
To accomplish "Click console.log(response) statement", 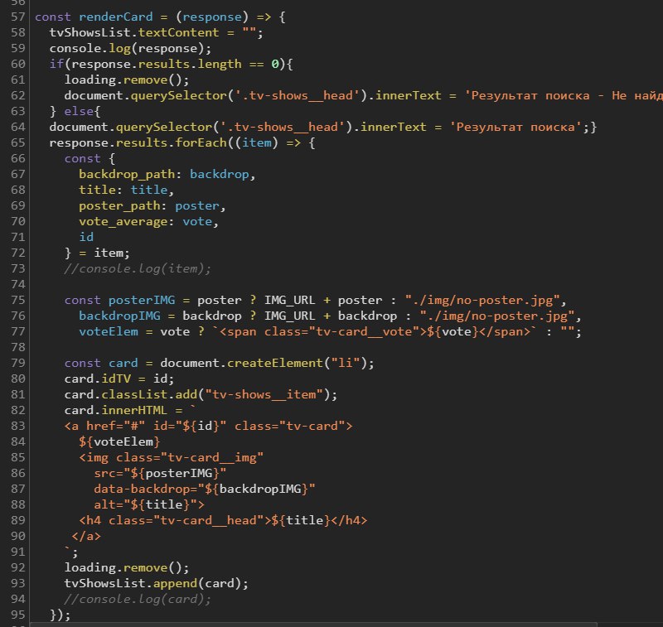I will (x=130, y=49).
